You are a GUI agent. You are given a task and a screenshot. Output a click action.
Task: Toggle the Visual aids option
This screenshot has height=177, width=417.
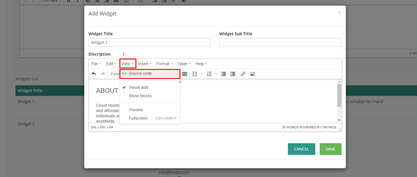click(x=138, y=87)
